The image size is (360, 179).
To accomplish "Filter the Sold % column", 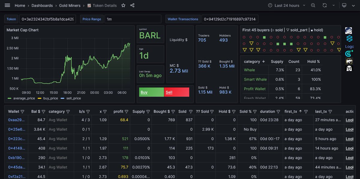I will 255,111.
